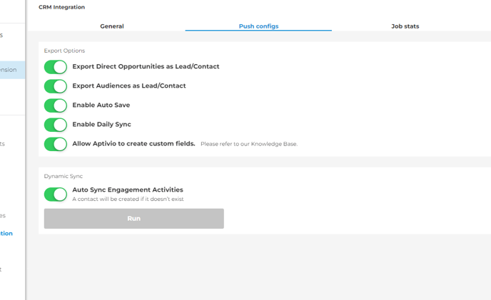The height and width of the screenshot is (300, 491).
Task: Click the Export Options section heading
Action: 64,51
